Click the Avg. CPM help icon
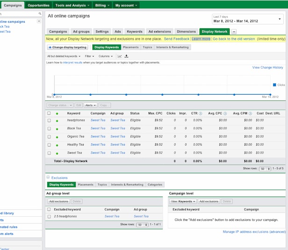Screen dimensions: 288x250 point(250,113)
